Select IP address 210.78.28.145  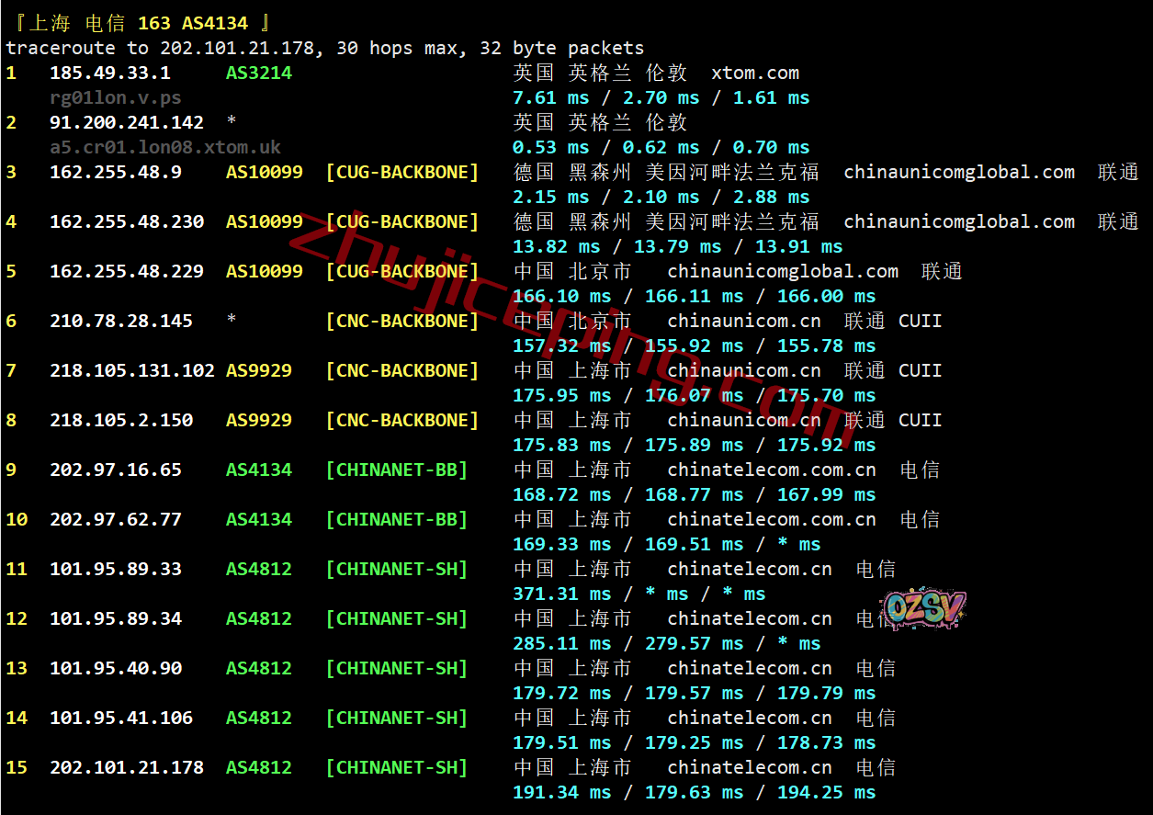click(x=121, y=322)
